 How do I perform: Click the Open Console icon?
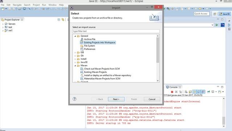click(x=220, y=92)
